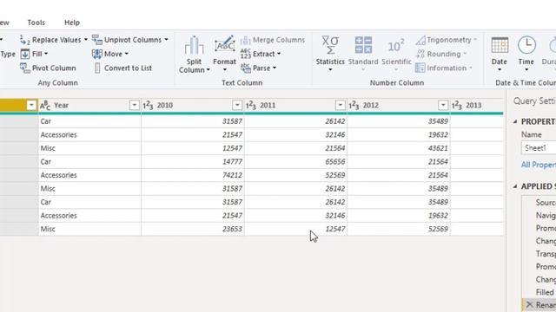Click the Trigonometry icon
556x312 pixels.
pos(420,40)
